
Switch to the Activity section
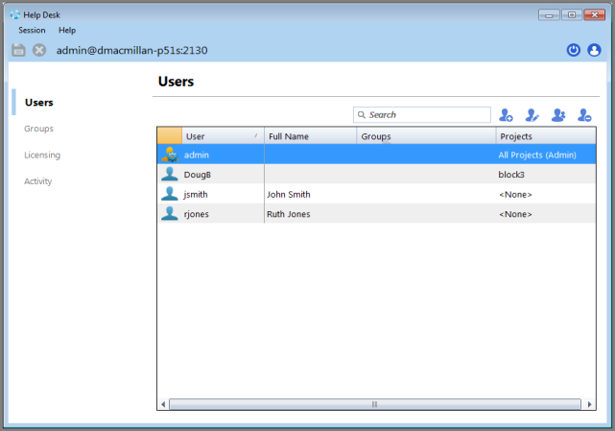point(37,181)
